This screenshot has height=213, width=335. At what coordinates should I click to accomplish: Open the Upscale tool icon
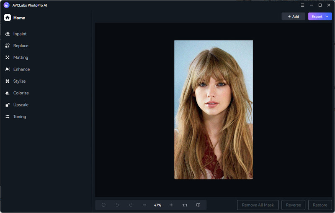coord(8,105)
